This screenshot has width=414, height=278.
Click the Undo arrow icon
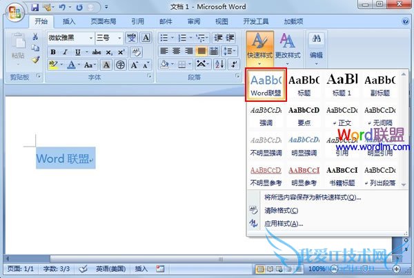coord(62,7)
